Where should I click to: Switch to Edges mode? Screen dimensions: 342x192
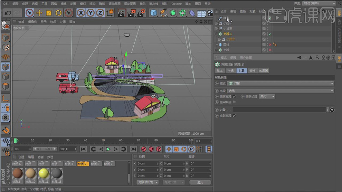(6, 77)
